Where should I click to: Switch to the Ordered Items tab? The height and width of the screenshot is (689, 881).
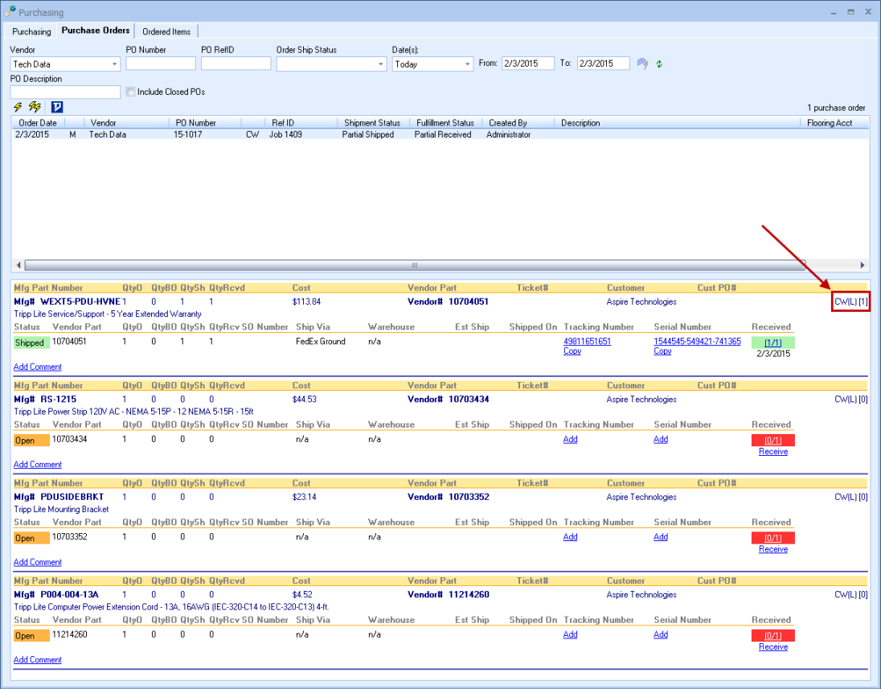[x=166, y=31]
